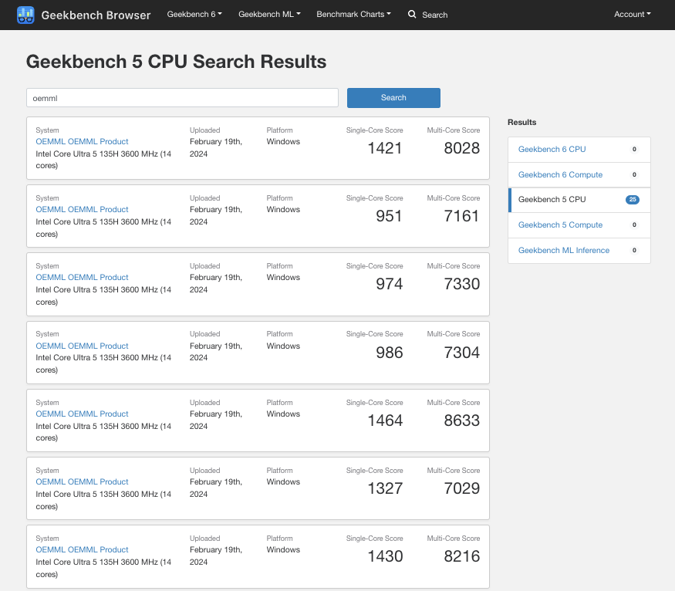
Task: Select Geekbench 5 CPU results filter
Action: tap(579, 200)
